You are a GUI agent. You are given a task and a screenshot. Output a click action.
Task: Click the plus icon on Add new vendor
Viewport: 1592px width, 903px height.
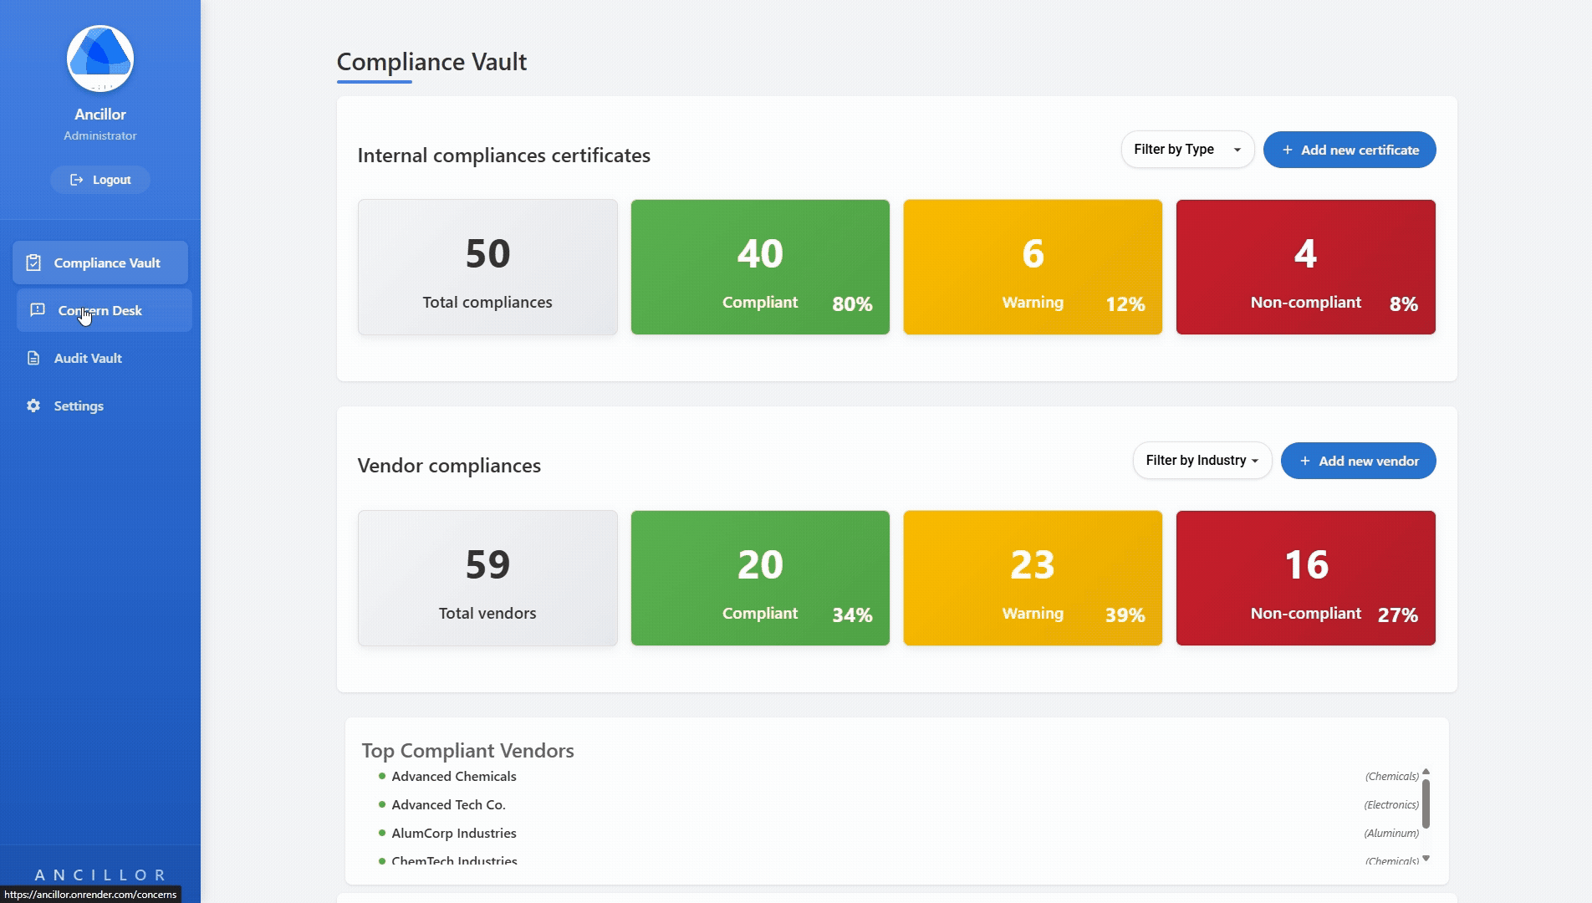[1304, 461]
